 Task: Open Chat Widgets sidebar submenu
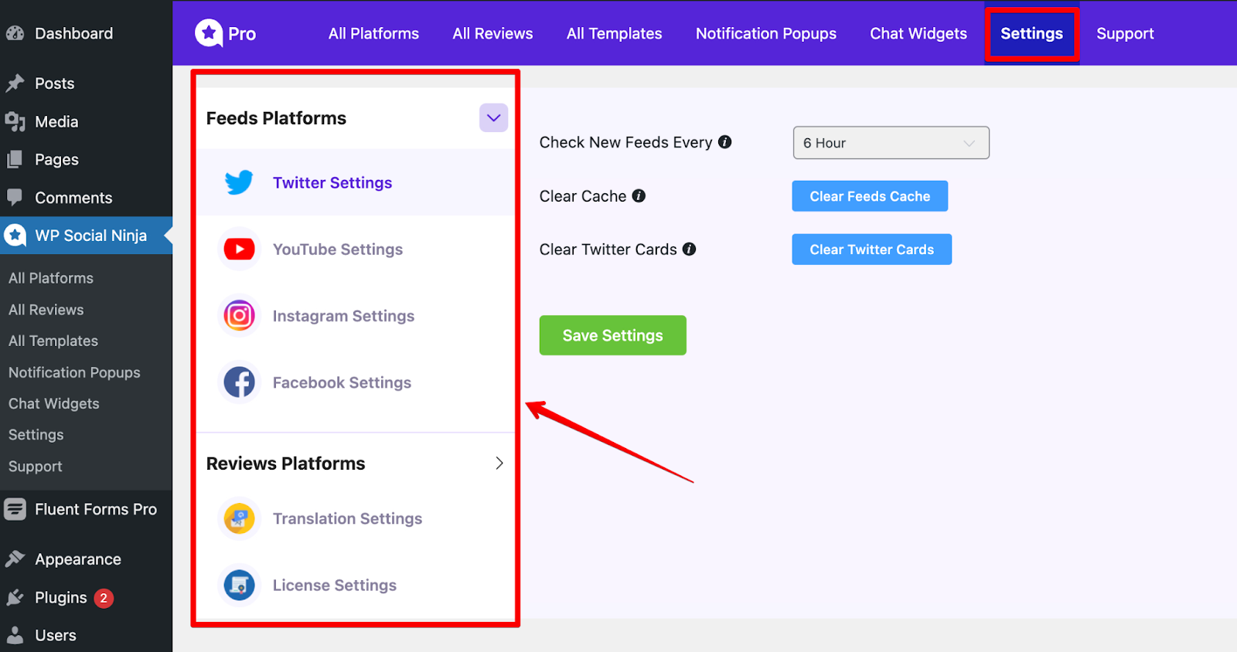(x=54, y=403)
